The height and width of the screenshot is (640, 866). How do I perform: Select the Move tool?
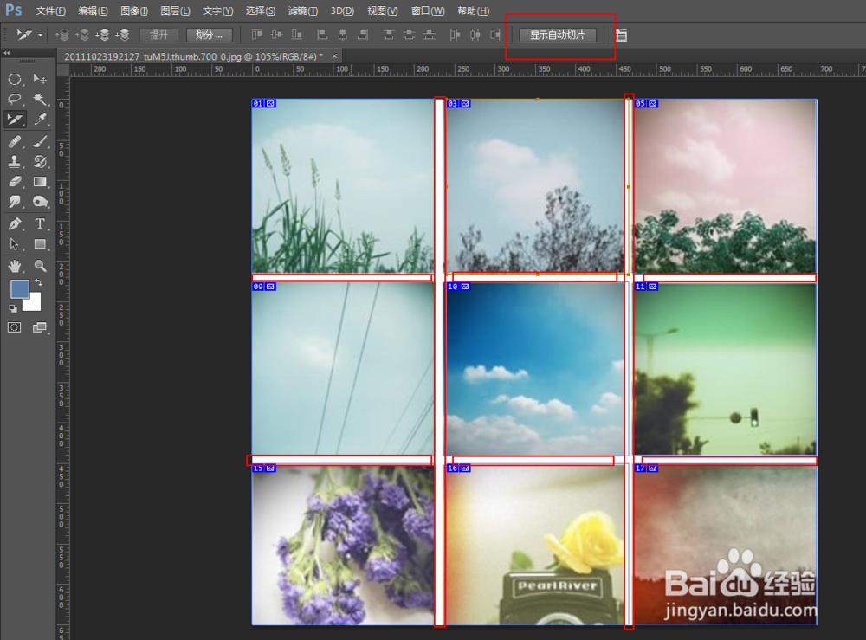pos(40,80)
